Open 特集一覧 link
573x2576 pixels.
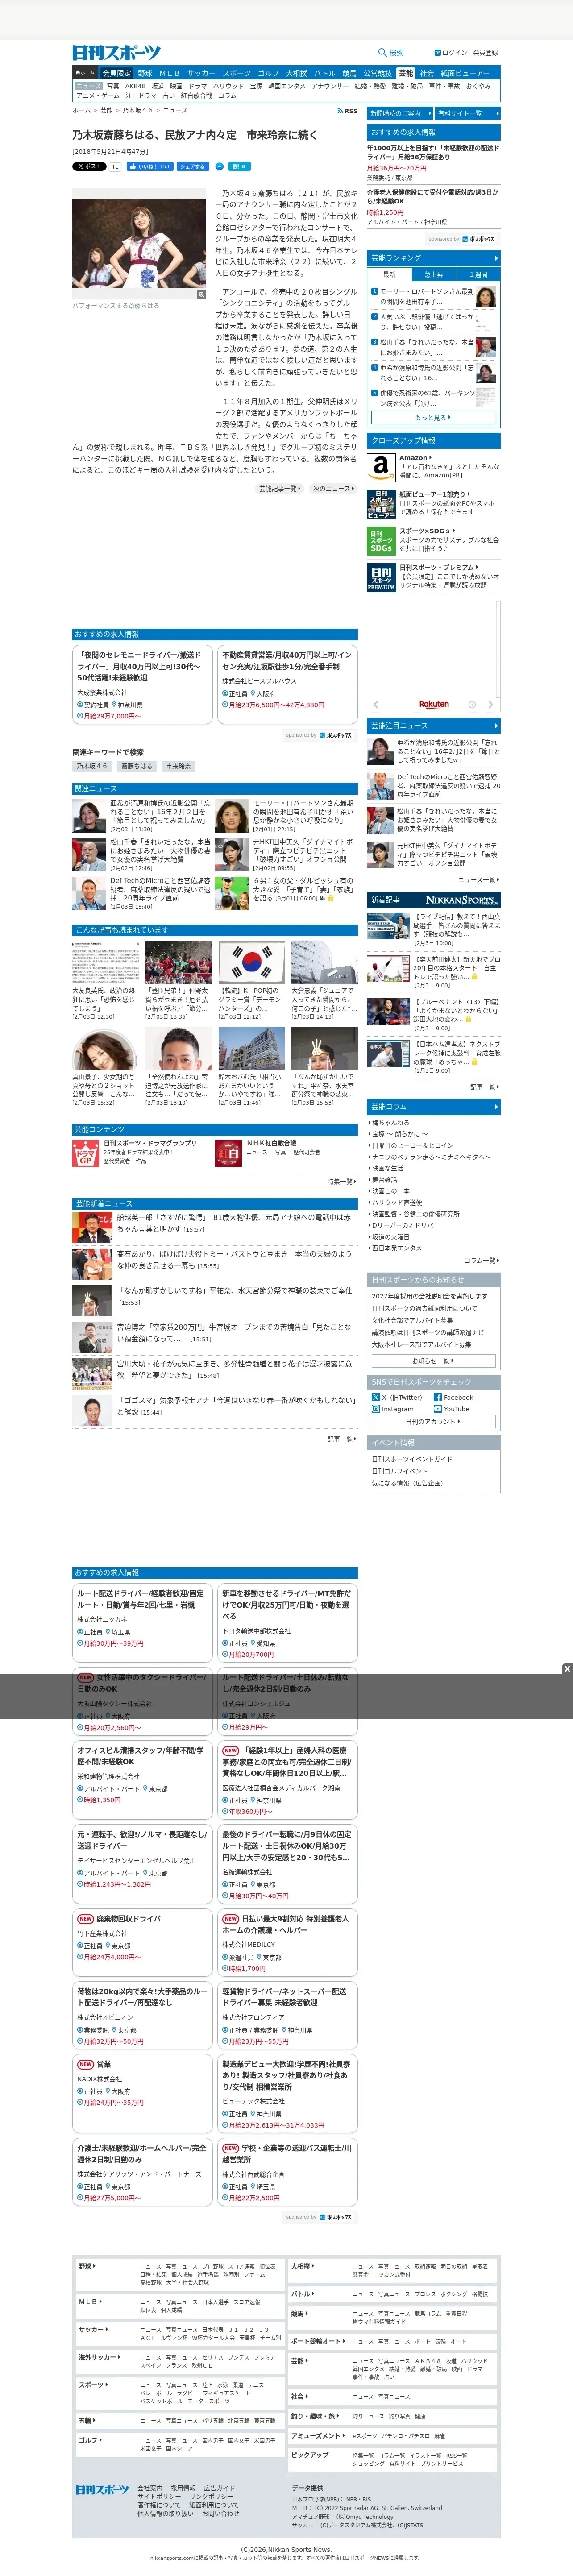(x=341, y=1181)
